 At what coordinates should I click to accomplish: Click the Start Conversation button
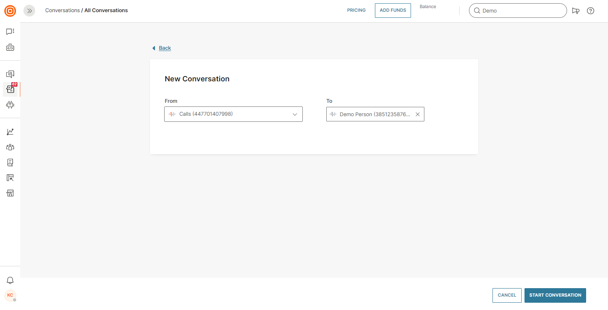pos(555,295)
